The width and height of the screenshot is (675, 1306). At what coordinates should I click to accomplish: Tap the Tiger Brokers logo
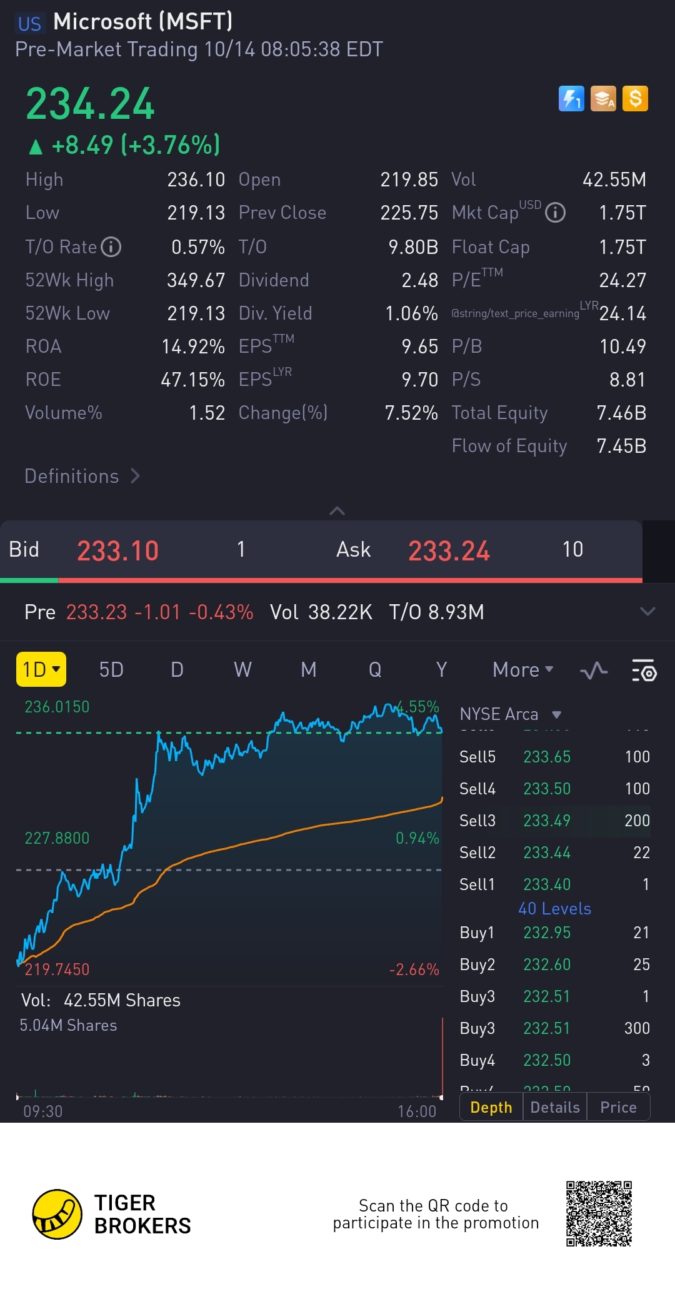57,1214
